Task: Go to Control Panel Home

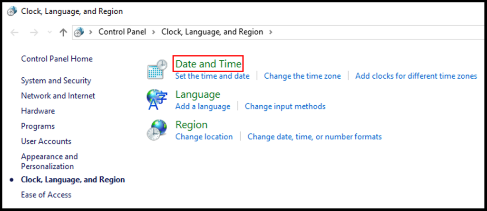Action: coord(57,59)
